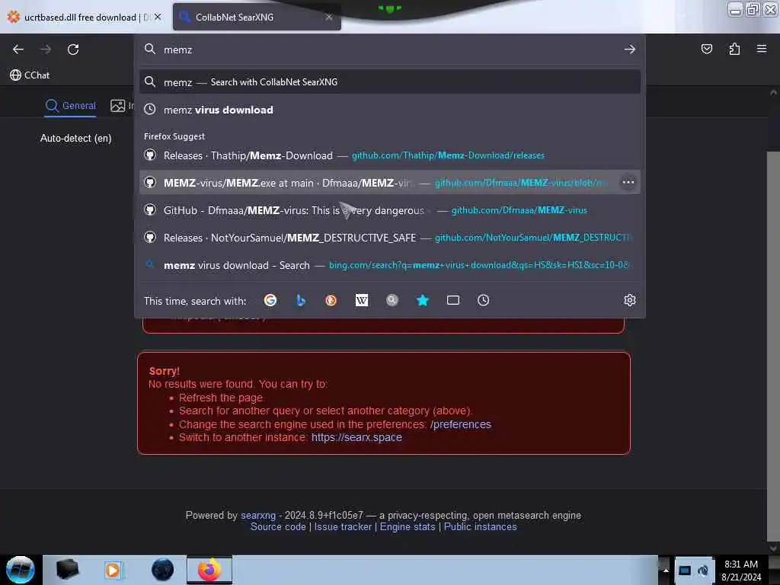
Task: Close the CollabNet SearXNG tab
Action: [329, 17]
